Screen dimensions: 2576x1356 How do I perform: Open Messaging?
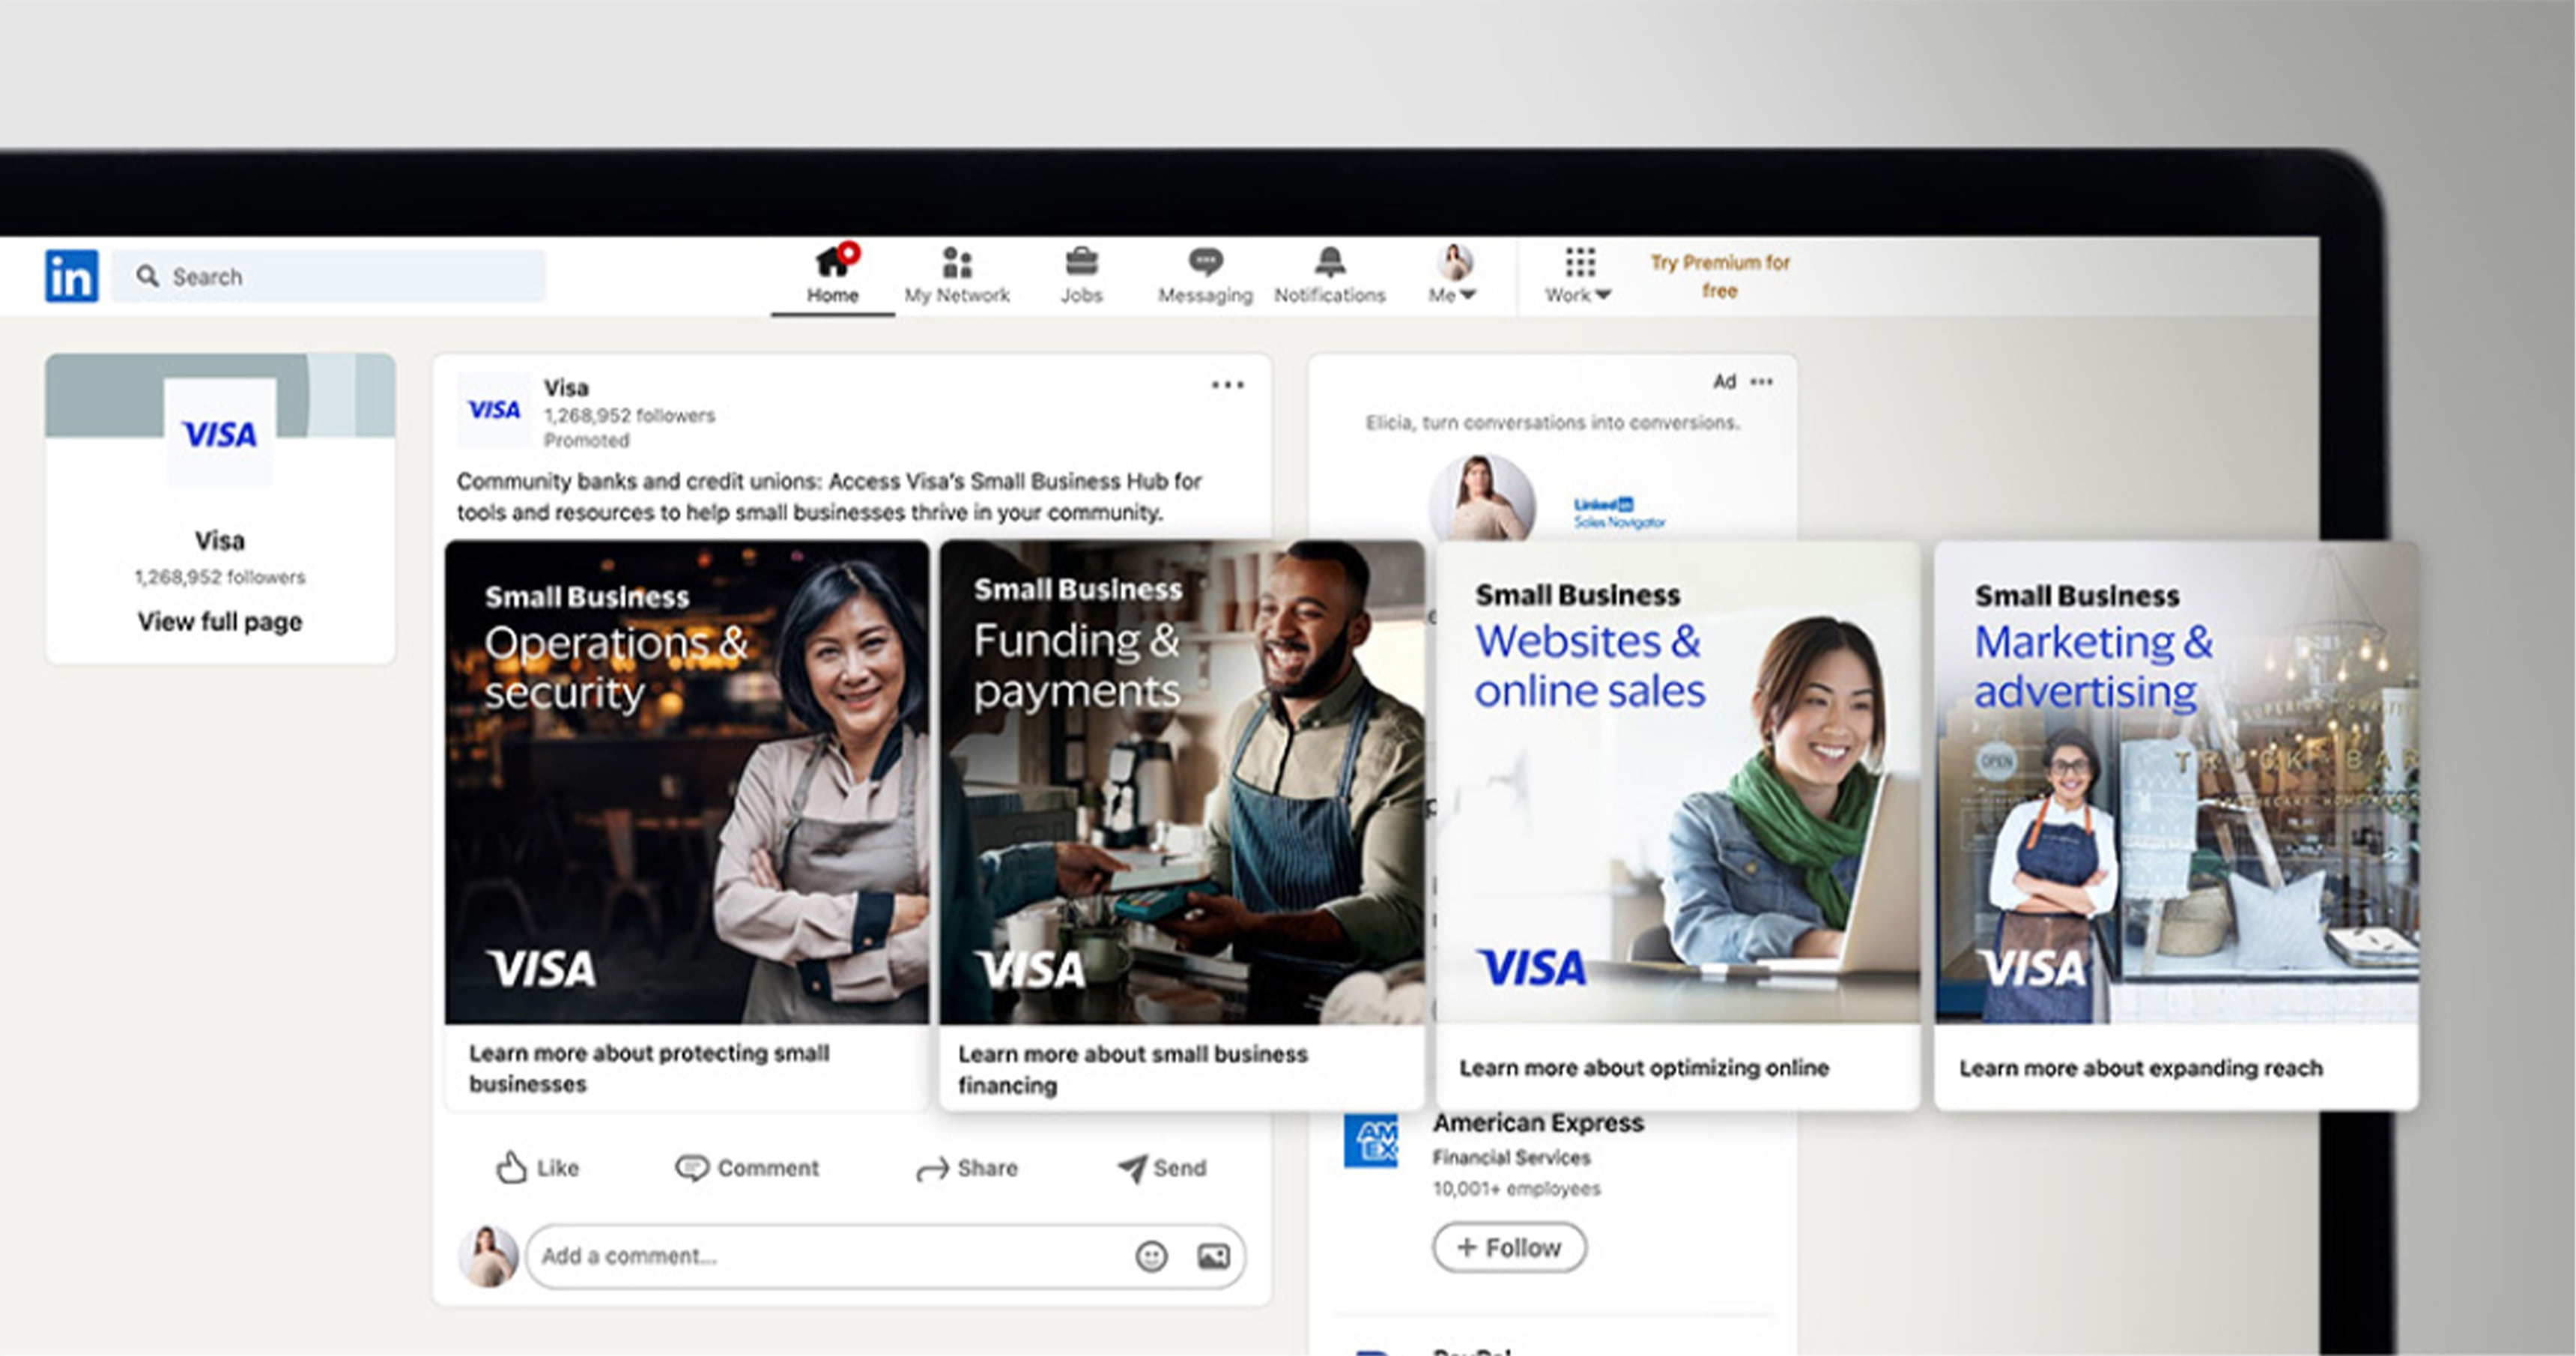(x=1205, y=270)
